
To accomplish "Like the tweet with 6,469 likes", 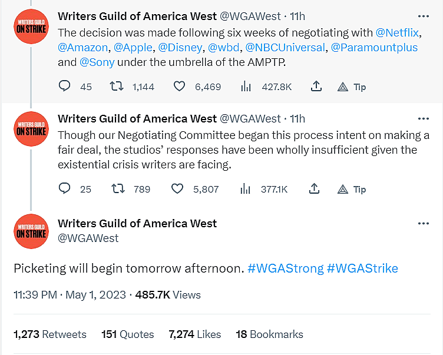I will point(180,87).
